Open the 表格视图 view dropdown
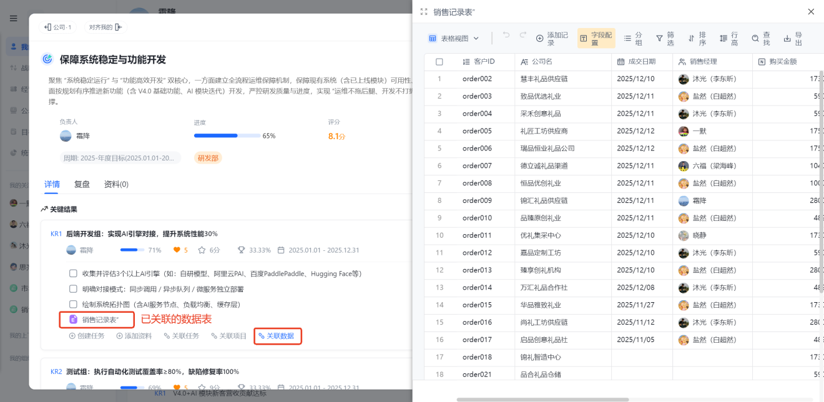824x402 pixels. 454,38
